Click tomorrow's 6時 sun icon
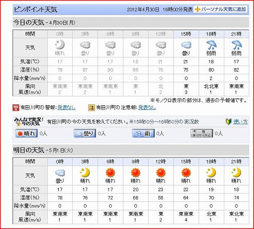This screenshot has height=229, width=254. 111,173
